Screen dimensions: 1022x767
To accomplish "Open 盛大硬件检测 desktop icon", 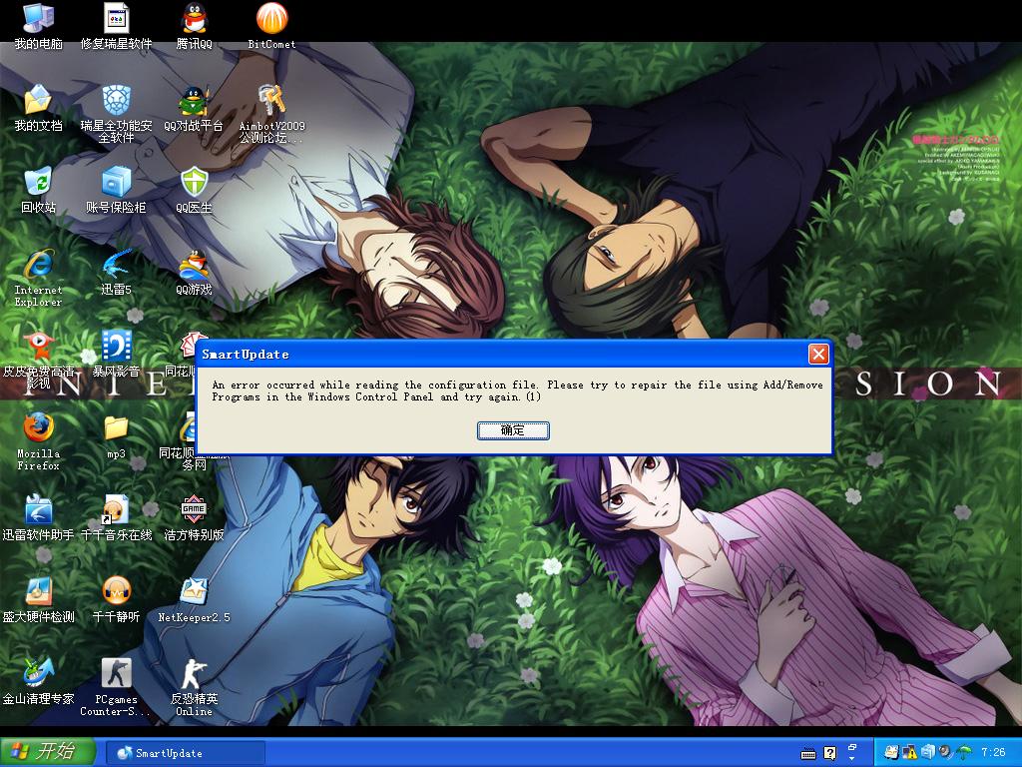I will 39,600.
